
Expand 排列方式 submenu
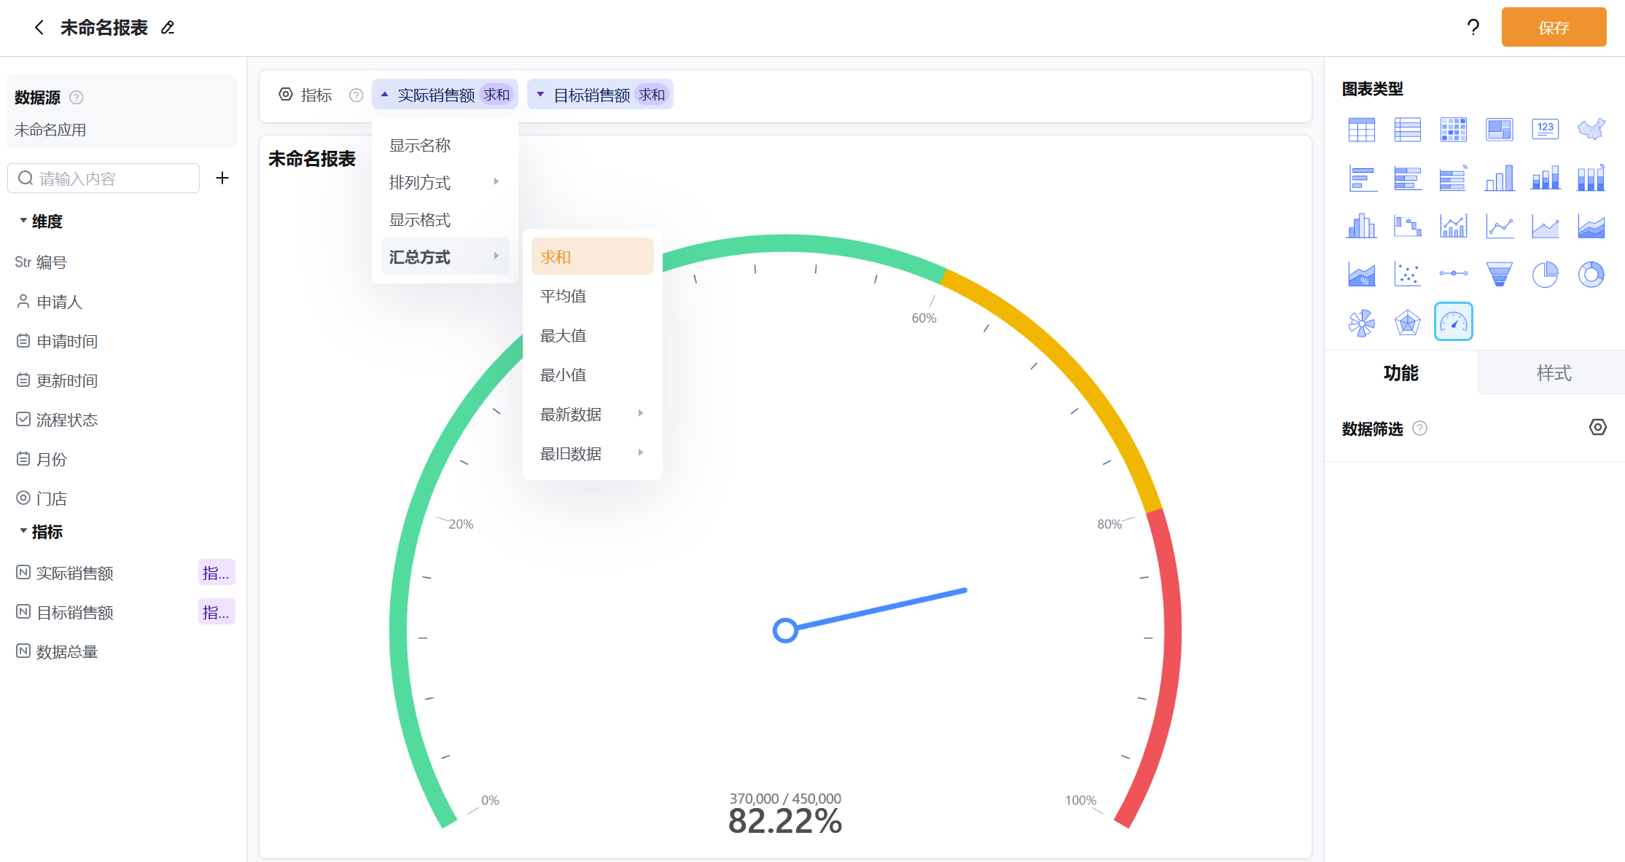pyautogui.click(x=445, y=183)
